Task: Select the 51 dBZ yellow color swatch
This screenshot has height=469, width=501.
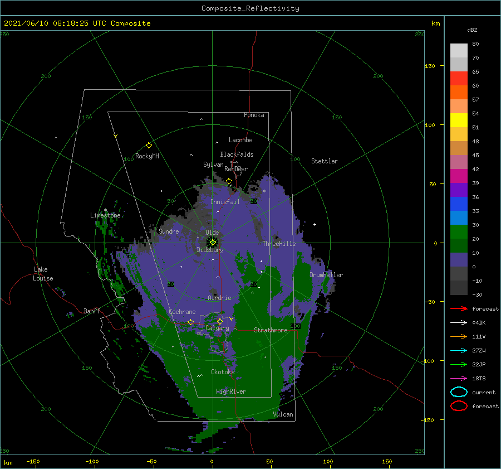Action: pos(459,120)
